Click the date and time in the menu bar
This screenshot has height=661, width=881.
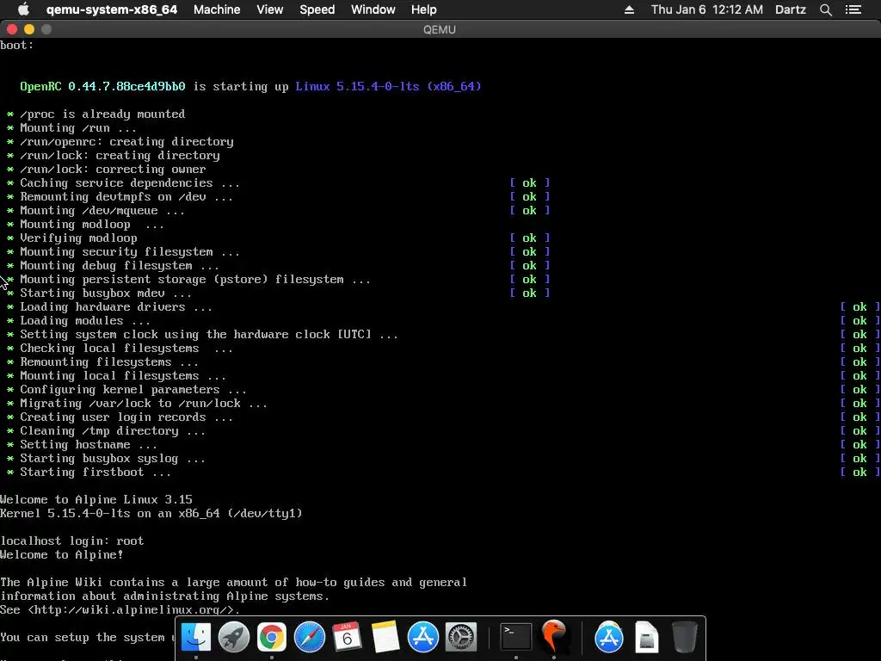pyautogui.click(x=707, y=9)
